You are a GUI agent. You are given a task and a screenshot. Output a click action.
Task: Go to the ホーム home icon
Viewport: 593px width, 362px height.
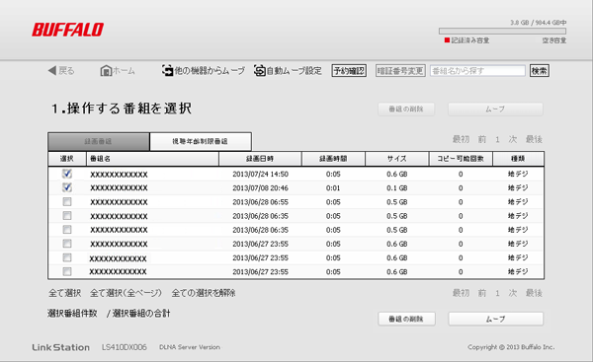pos(106,71)
